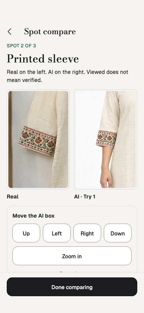Tap the hand in the AI image
The image size is (144, 313).
[105, 178]
